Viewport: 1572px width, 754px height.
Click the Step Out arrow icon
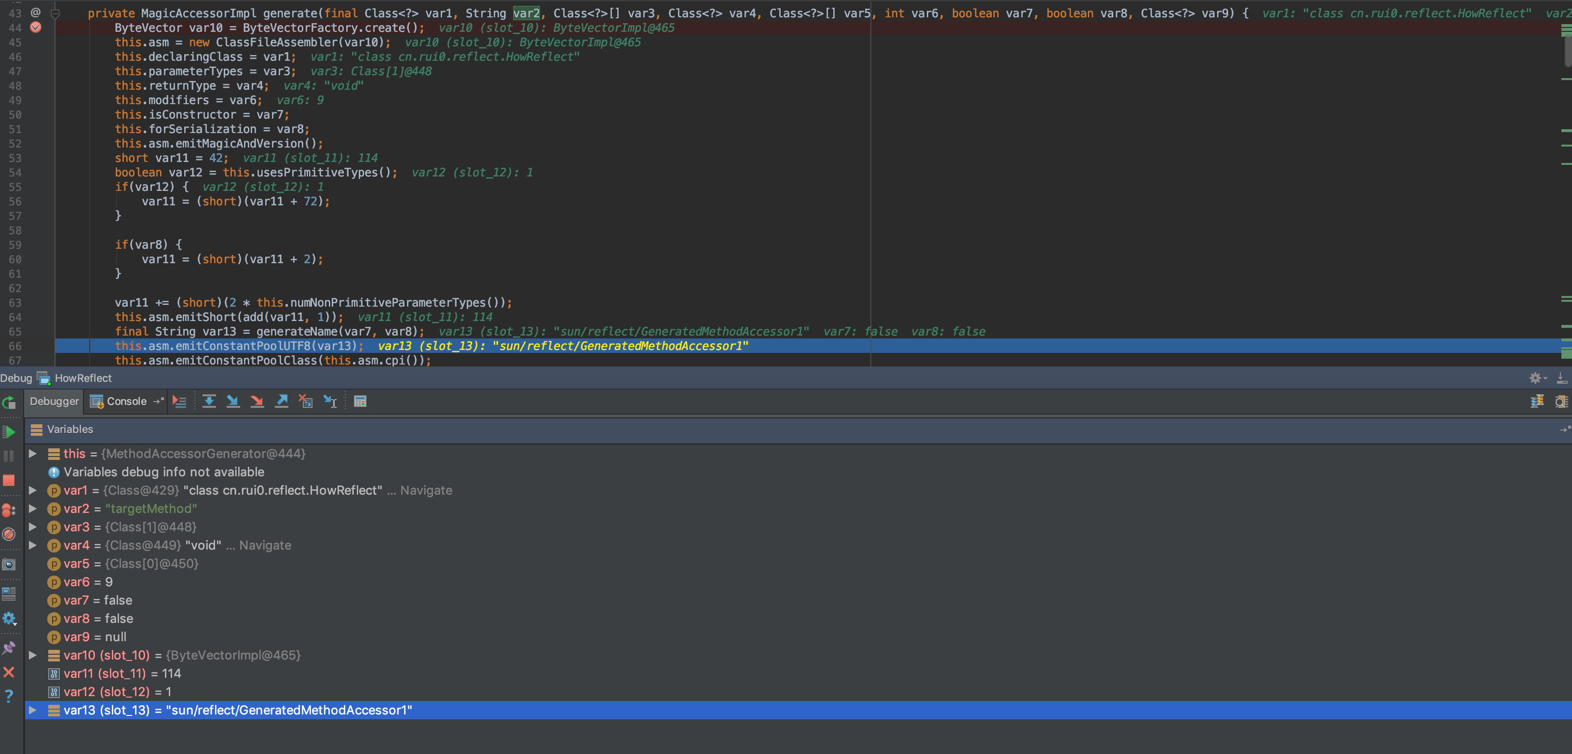point(281,401)
